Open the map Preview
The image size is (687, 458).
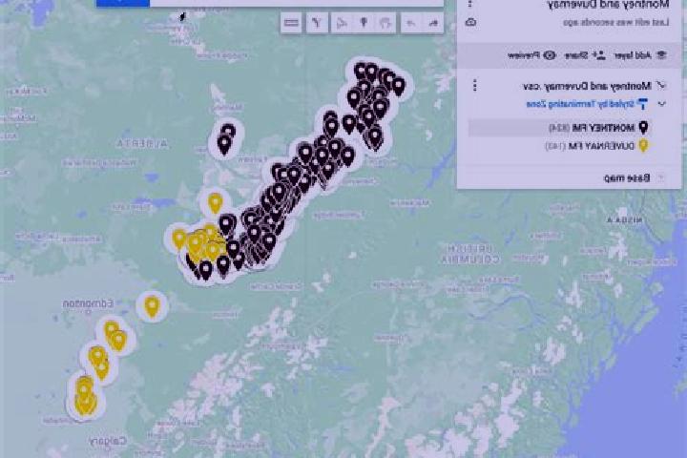(531, 55)
